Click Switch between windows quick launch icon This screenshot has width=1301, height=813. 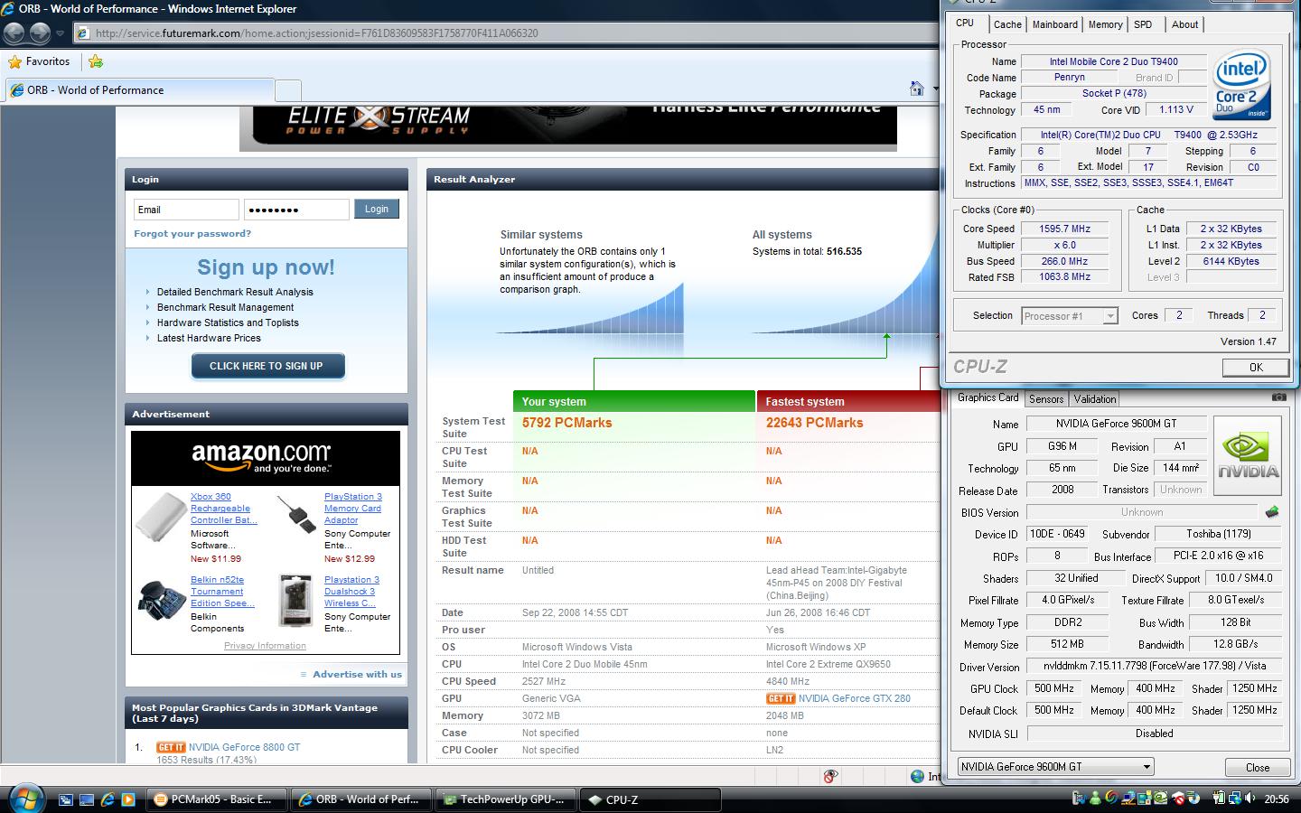click(x=66, y=799)
